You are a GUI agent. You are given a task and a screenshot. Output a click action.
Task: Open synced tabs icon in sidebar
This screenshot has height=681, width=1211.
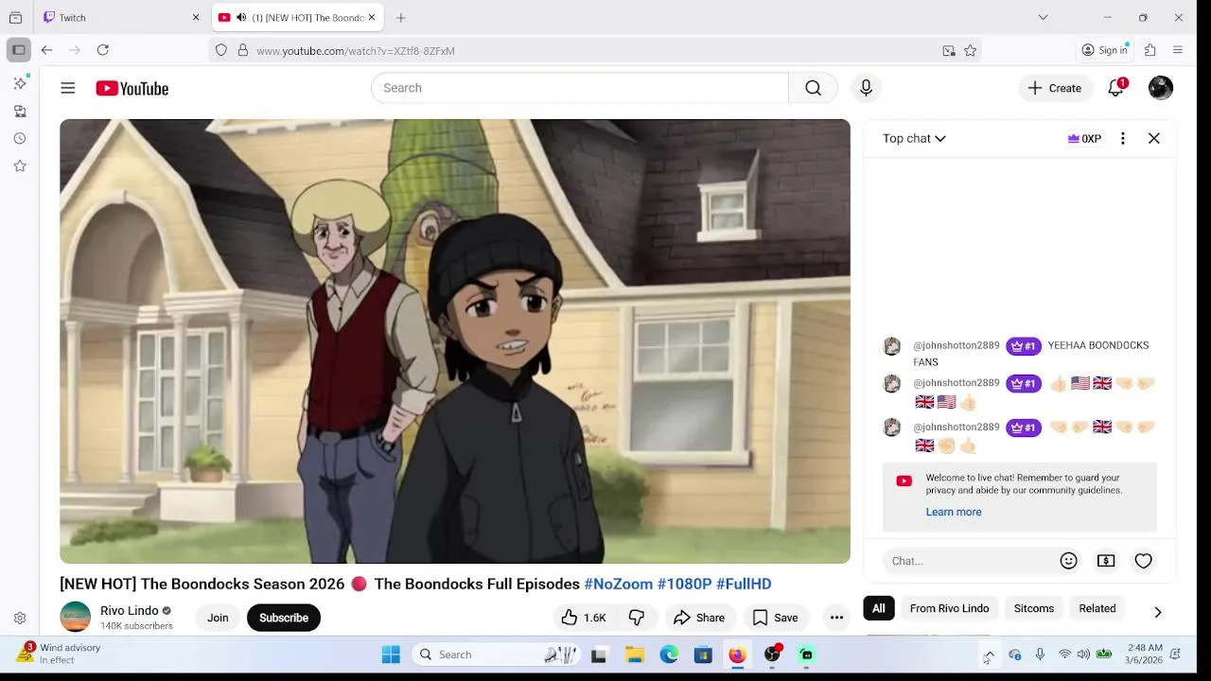pyautogui.click(x=20, y=111)
